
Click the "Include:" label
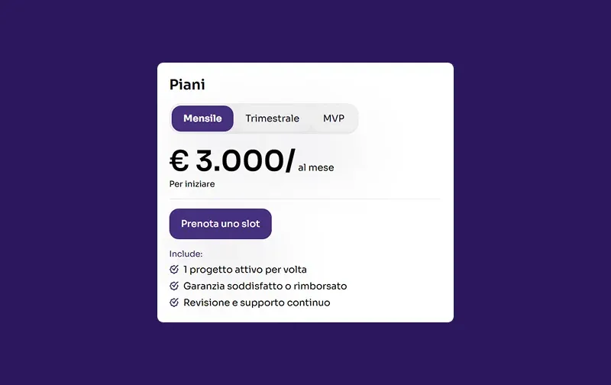tap(186, 254)
